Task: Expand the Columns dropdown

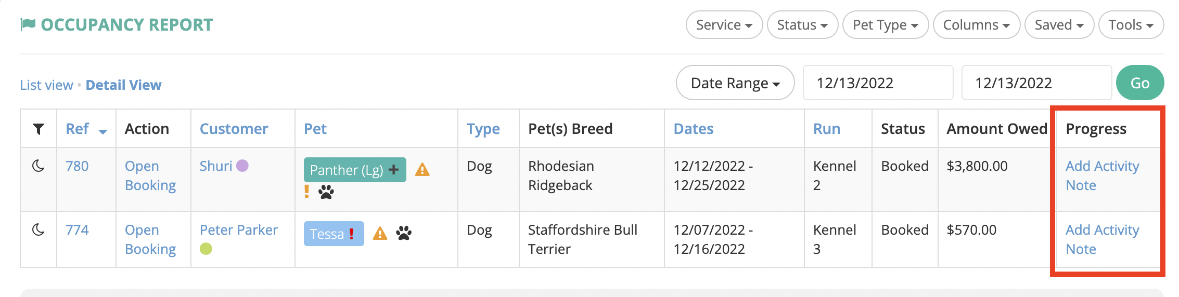Action: coord(977,25)
